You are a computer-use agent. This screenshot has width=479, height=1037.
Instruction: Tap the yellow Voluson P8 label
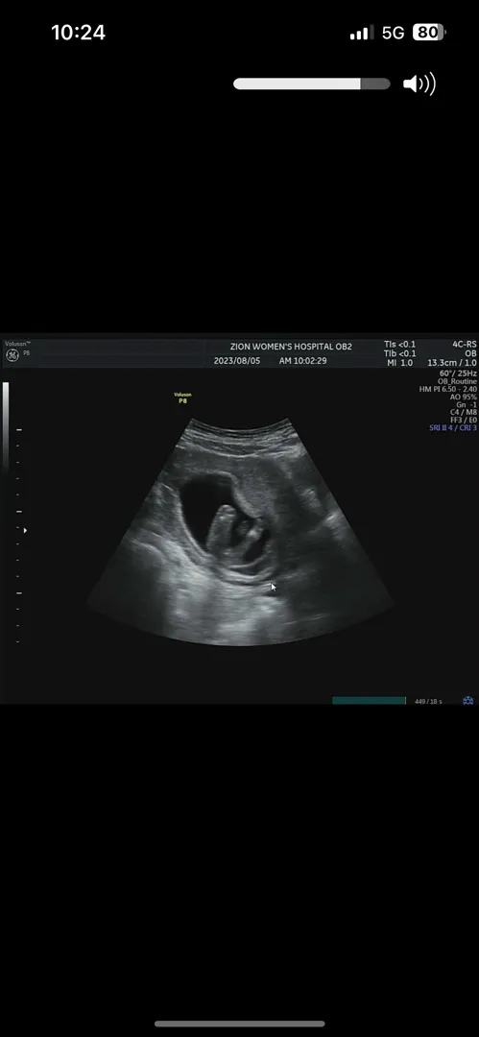coord(182,398)
